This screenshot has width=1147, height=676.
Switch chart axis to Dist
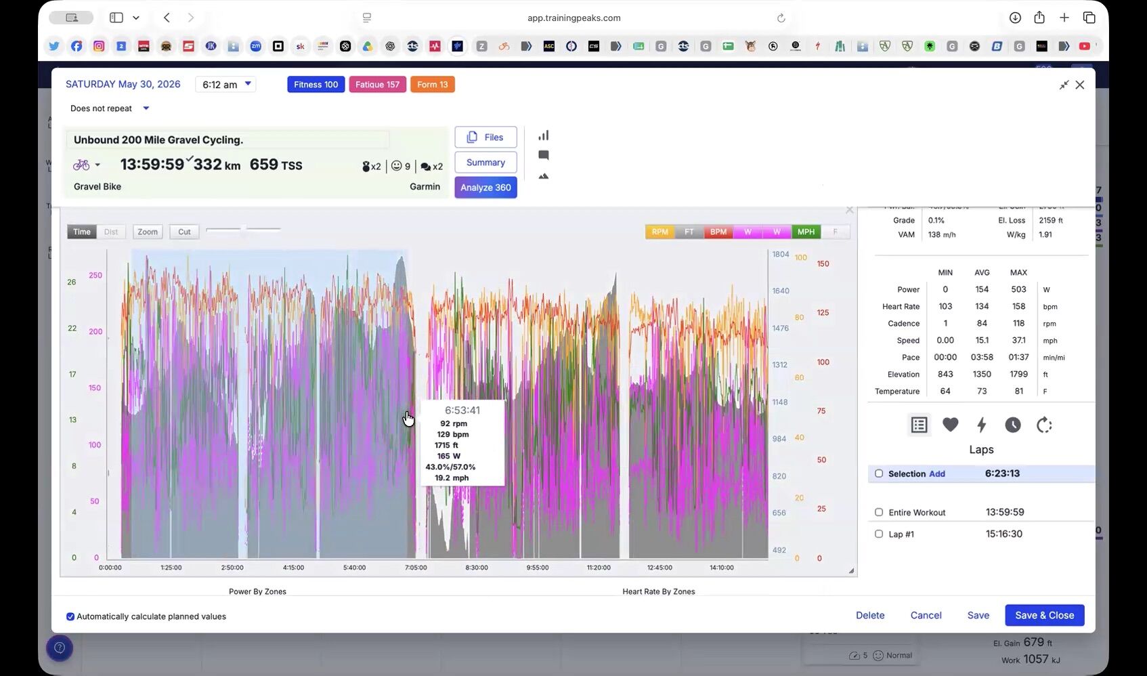tap(111, 232)
